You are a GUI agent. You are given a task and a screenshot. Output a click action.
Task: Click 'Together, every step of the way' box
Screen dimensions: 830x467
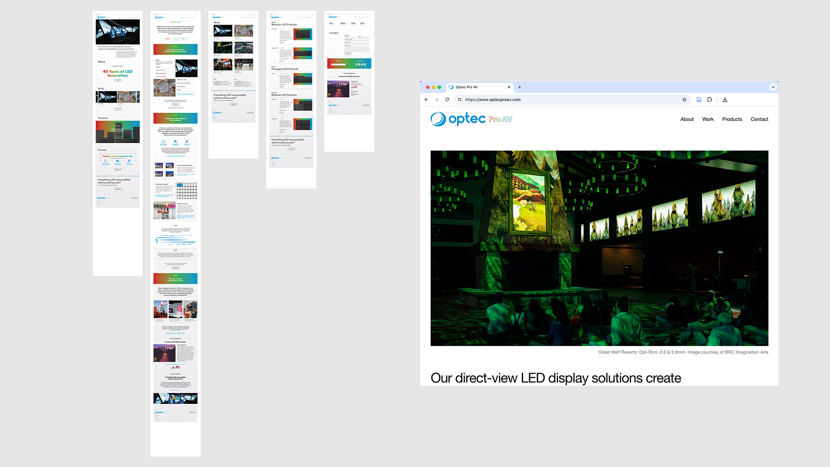pos(118,160)
